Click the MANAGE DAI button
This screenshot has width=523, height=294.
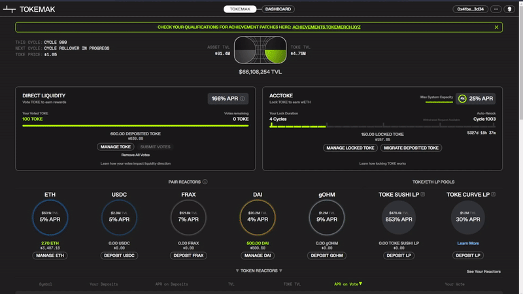click(258, 255)
